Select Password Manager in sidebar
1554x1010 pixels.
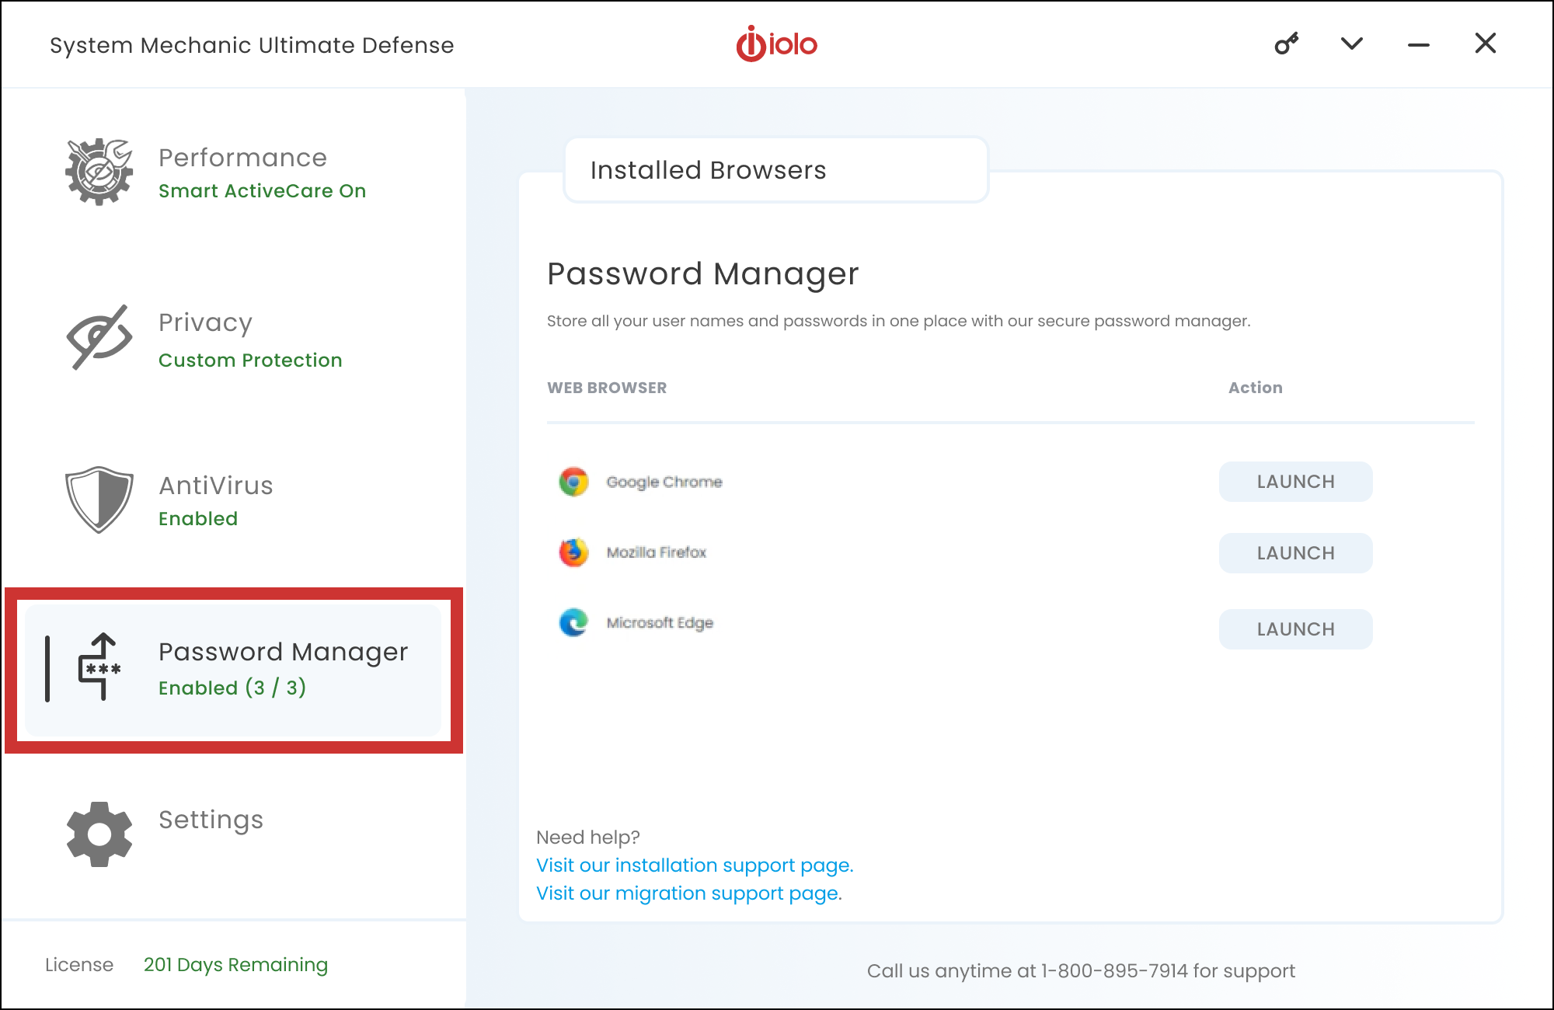point(233,670)
